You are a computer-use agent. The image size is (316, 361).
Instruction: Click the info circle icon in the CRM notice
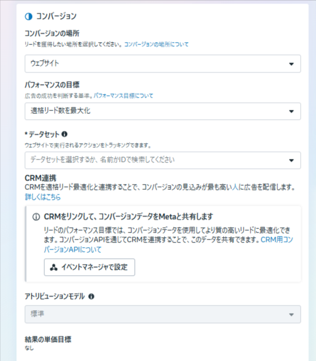[x=36, y=217]
